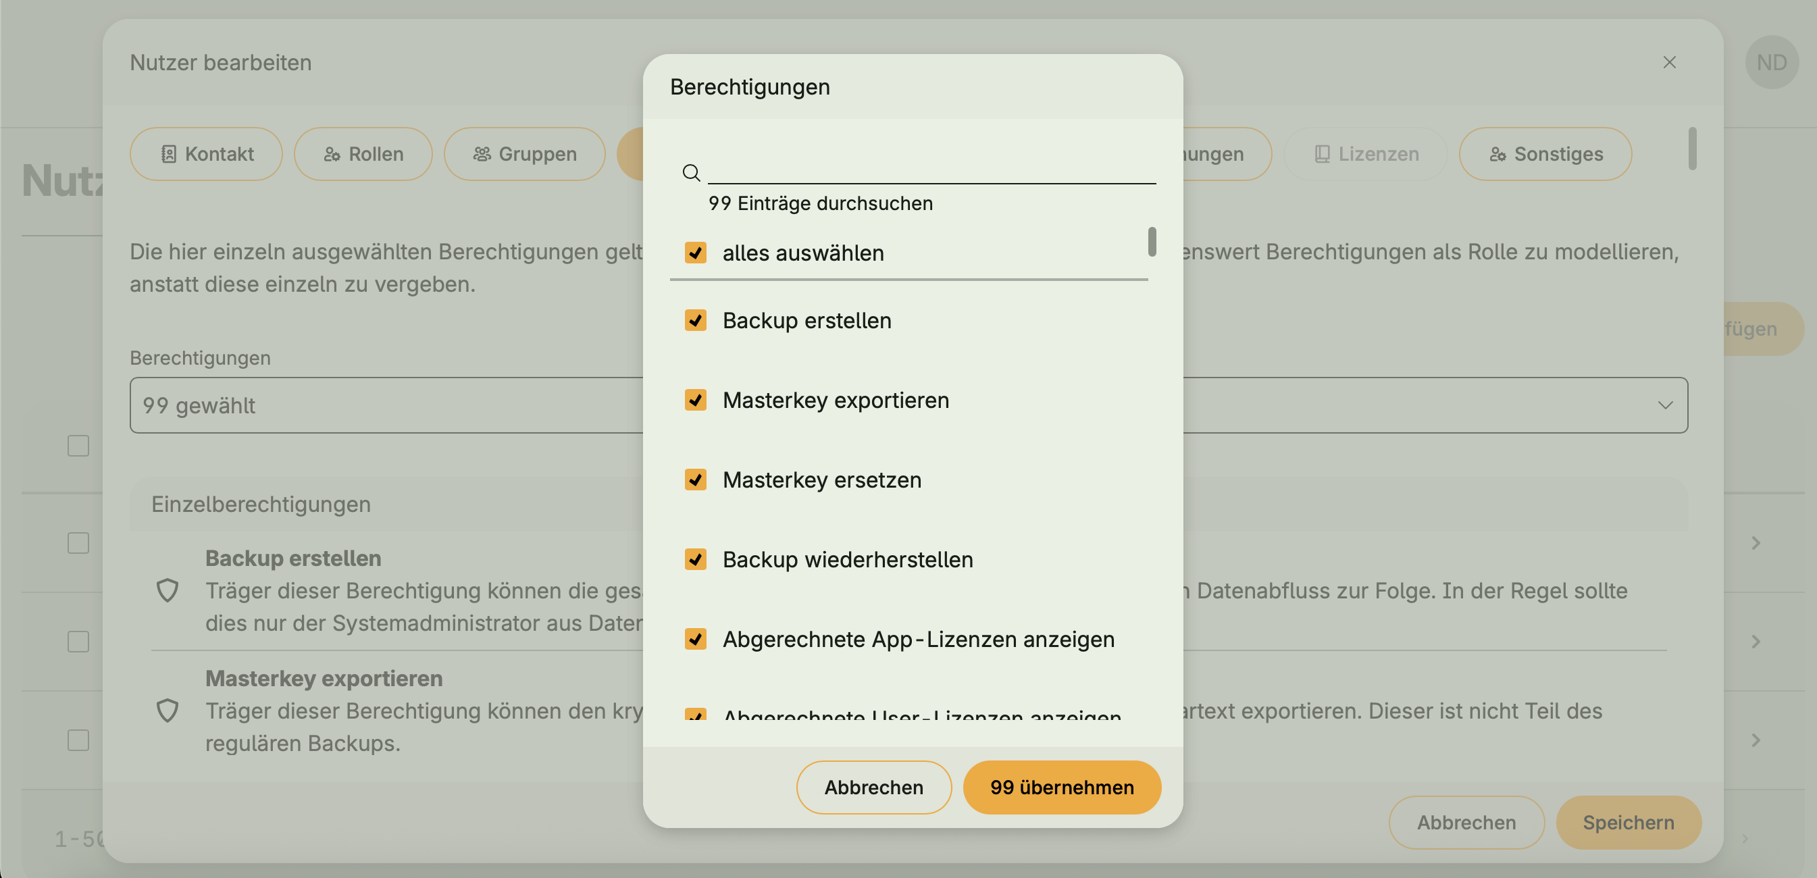Expand the '99 gewählt' dropdown chevron
The image size is (1817, 878).
(1665, 405)
